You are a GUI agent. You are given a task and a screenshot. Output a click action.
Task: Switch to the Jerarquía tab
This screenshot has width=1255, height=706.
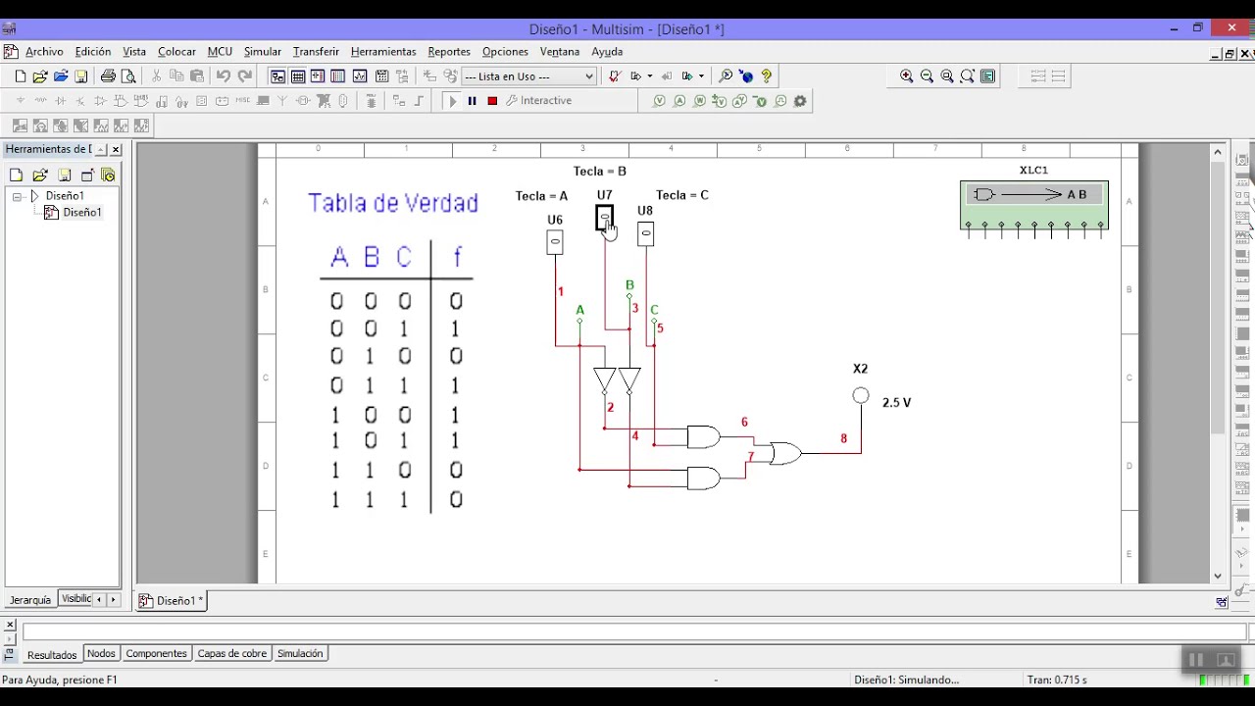(30, 599)
